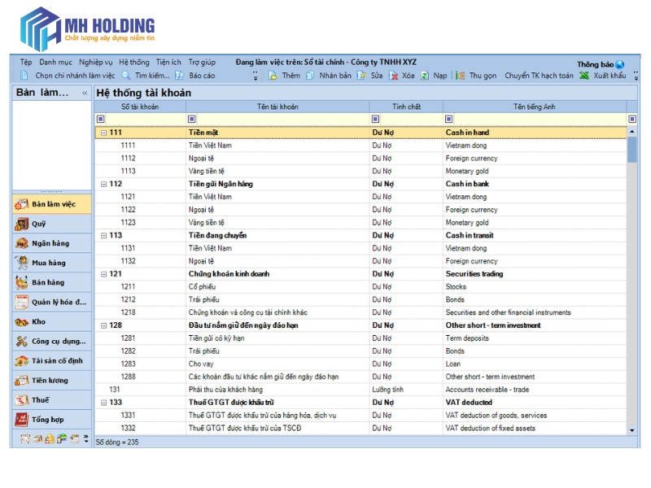Click the Nạp reload icon
Viewport: 651px width, 488px height.
(425, 76)
